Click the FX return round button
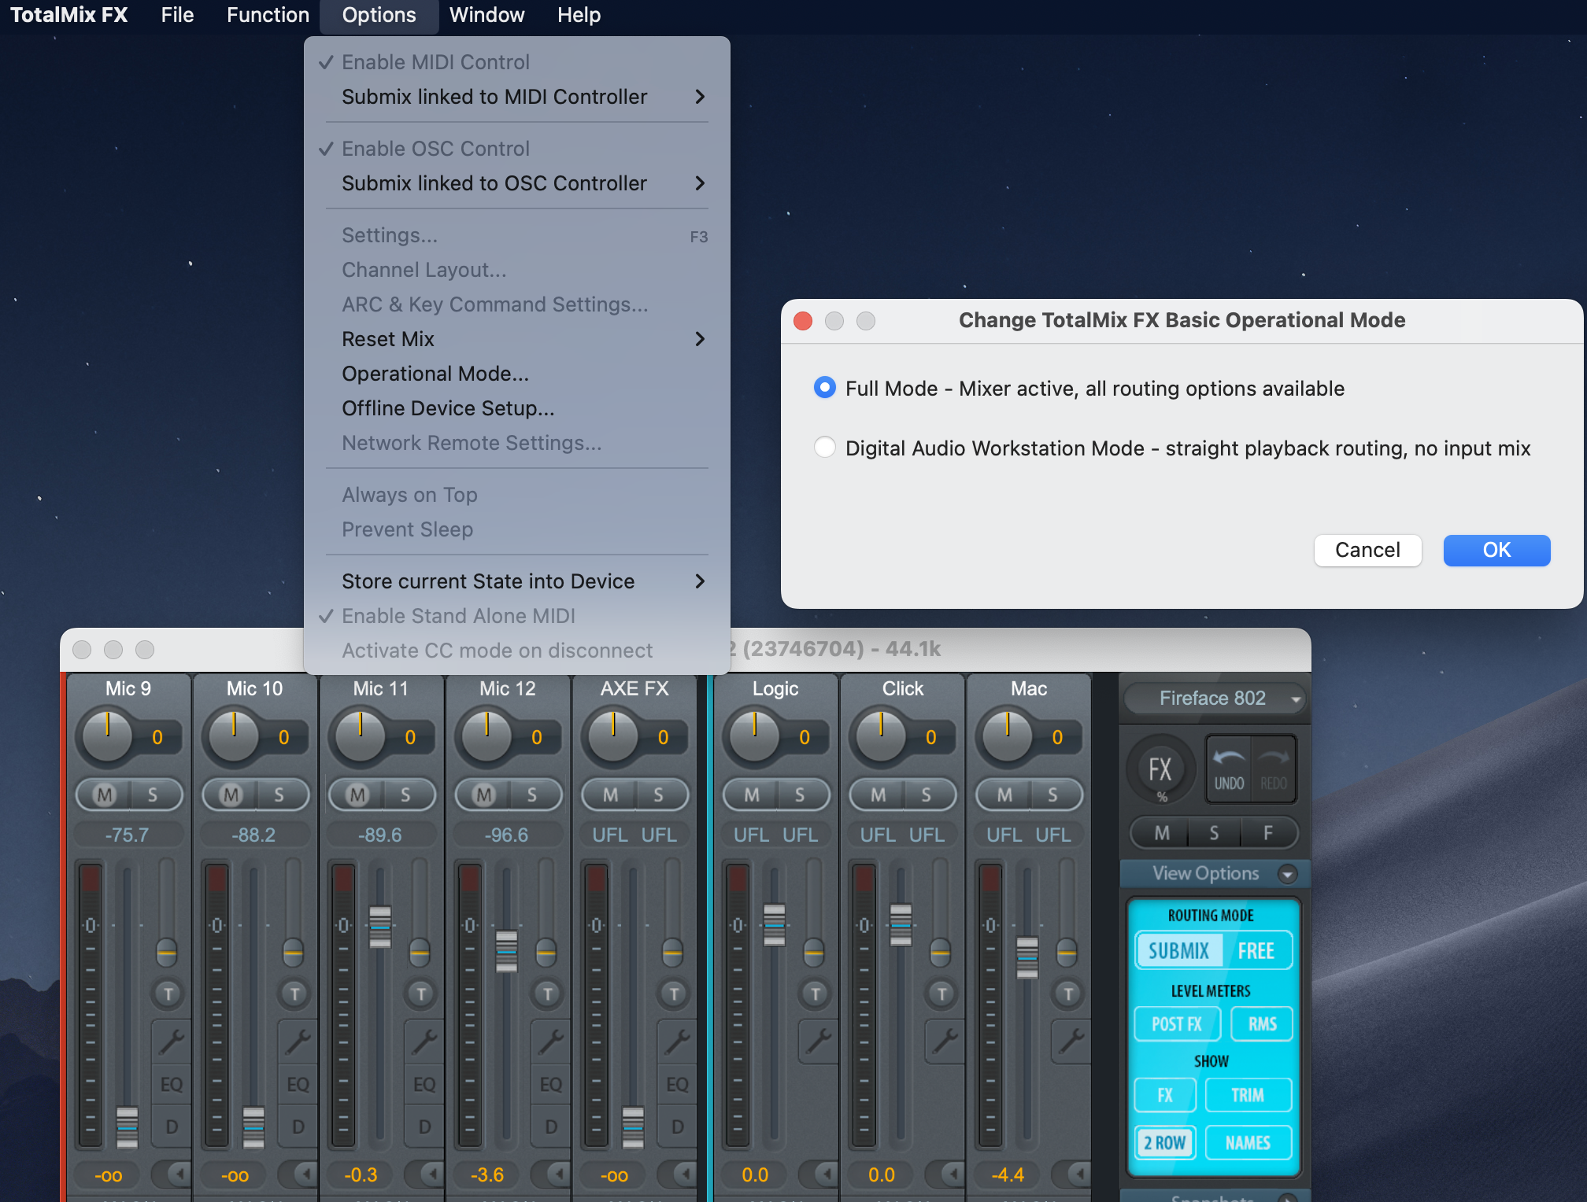This screenshot has height=1202, width=1587. click(1160, 769)
